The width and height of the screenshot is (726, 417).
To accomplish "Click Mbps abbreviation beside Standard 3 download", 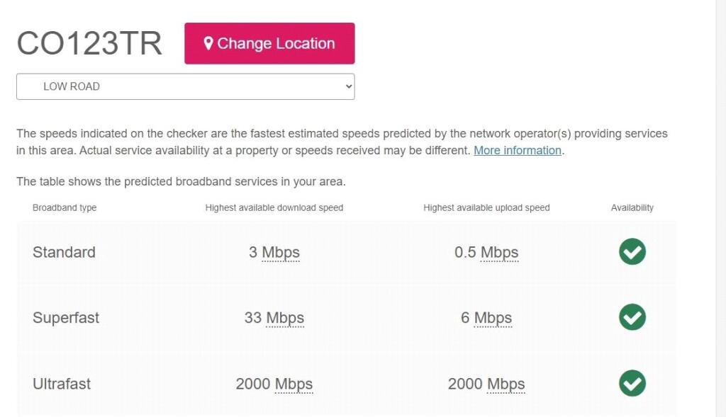I will point(281,252).
